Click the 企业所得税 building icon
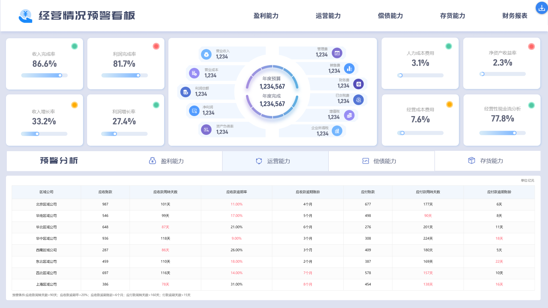 [337, 131]
